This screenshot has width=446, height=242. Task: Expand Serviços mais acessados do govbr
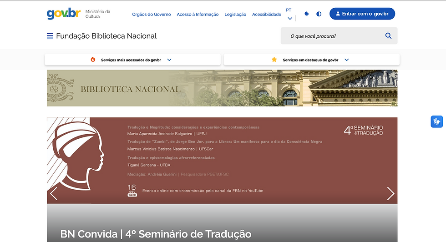coord(132,60)
